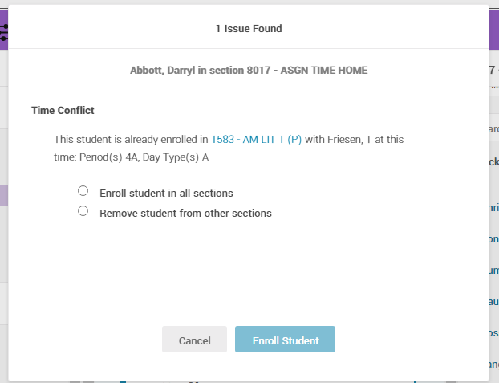Viewport: 499px width, 383px height.
Task: Select the "Enroll student in all sections" radio button
Action: 83,191
